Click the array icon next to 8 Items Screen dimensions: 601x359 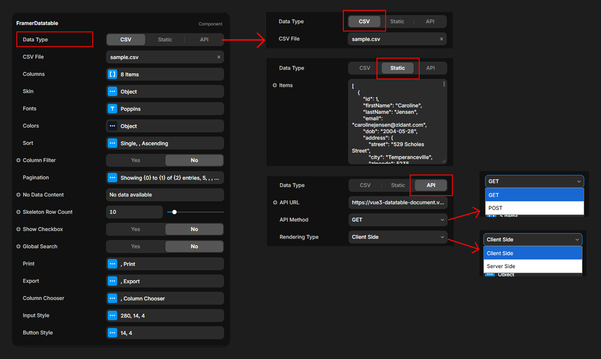pyautogui.click(x=112, y=74)
